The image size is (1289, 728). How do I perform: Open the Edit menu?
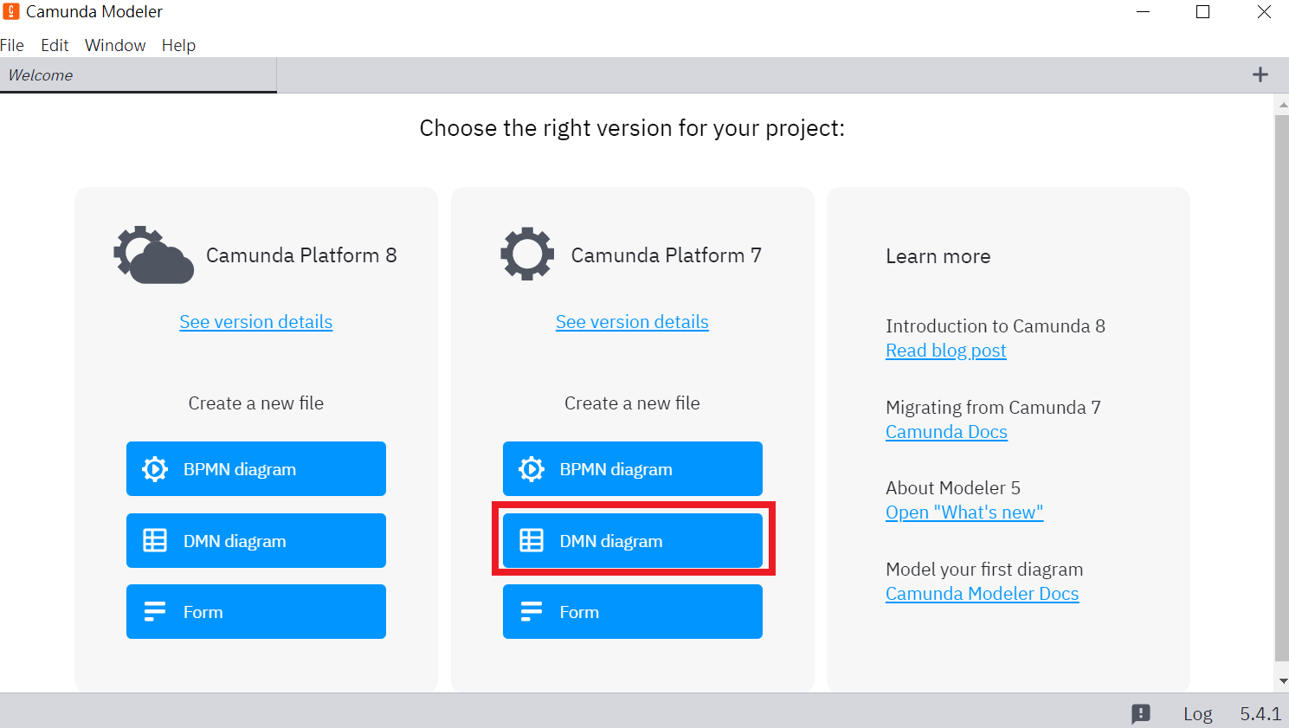(55, 45)
